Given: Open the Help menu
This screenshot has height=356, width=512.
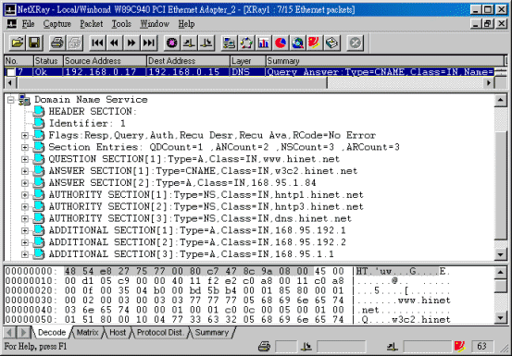Looking at the screenshot, I should 186,24.
